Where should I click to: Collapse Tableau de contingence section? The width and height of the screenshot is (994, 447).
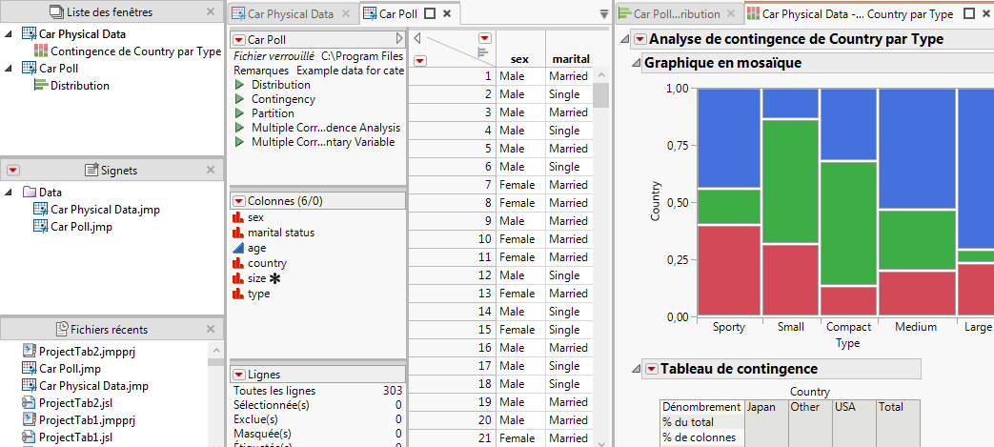[636, 369]
